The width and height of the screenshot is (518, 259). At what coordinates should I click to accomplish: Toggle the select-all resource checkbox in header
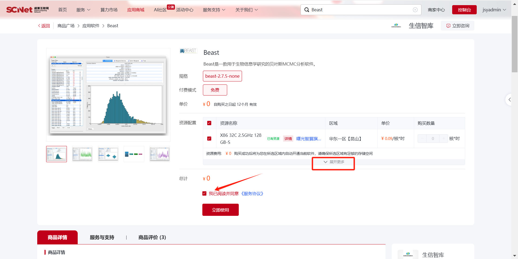click(209, 123)
